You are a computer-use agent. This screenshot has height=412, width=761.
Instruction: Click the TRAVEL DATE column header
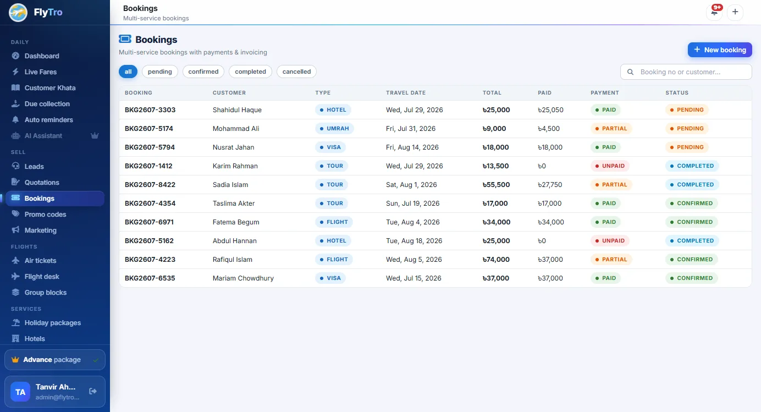coord(406,93)
